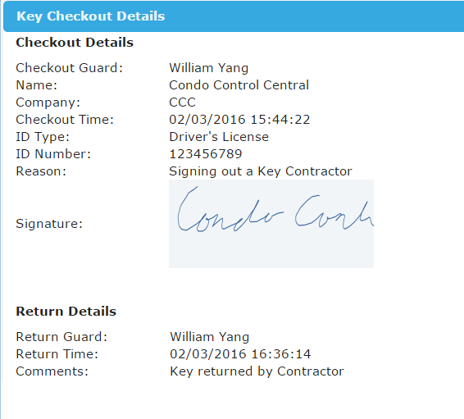
Task: Click the Checkout Details section heading
Action: (75, 43)
